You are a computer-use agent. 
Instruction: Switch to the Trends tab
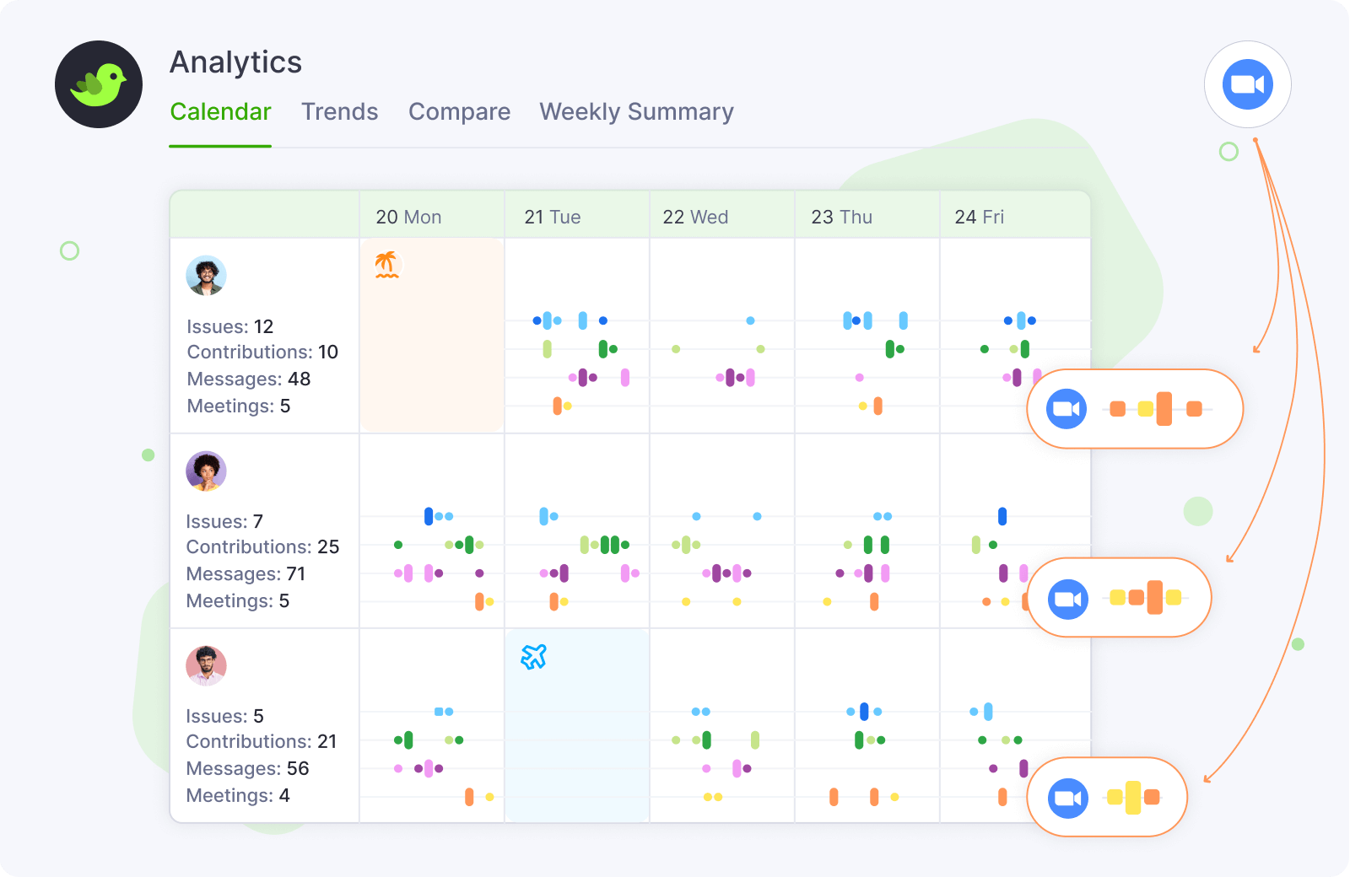pos(339,112)
